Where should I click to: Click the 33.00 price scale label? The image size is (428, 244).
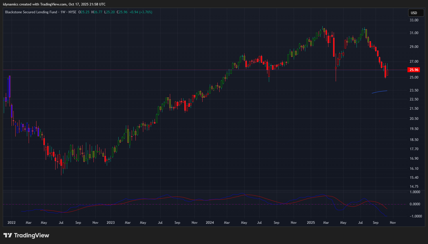click(x=414, y=20)
